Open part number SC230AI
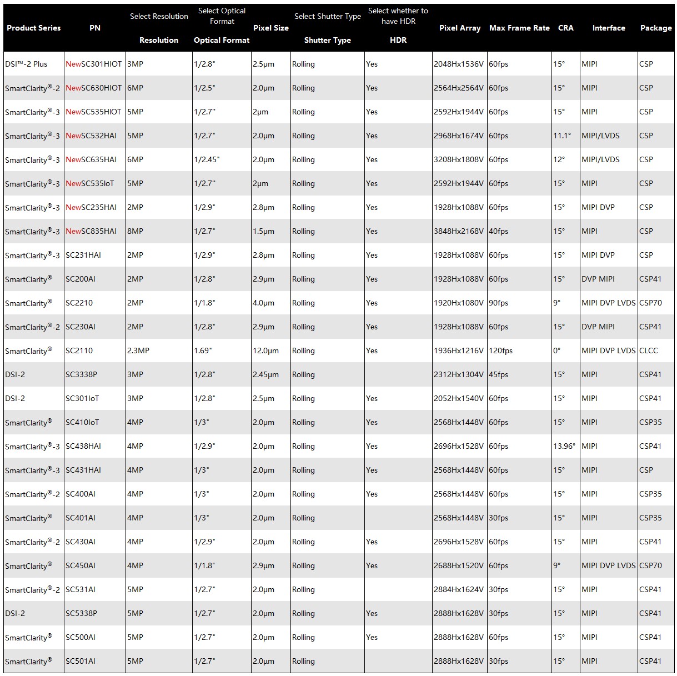The image size is (677, 676). click(x=81, y=327)
